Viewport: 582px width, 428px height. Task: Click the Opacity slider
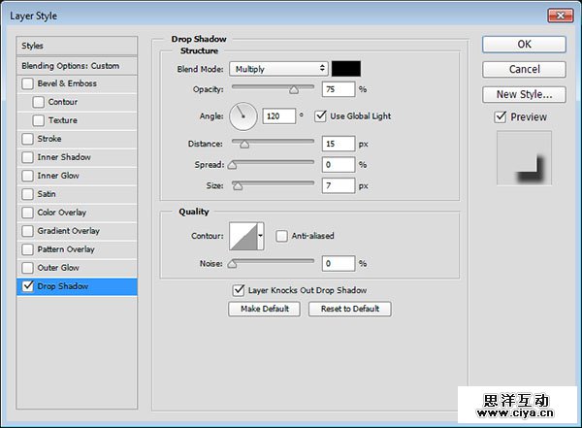pyautogui.click(x=272, y=88)
